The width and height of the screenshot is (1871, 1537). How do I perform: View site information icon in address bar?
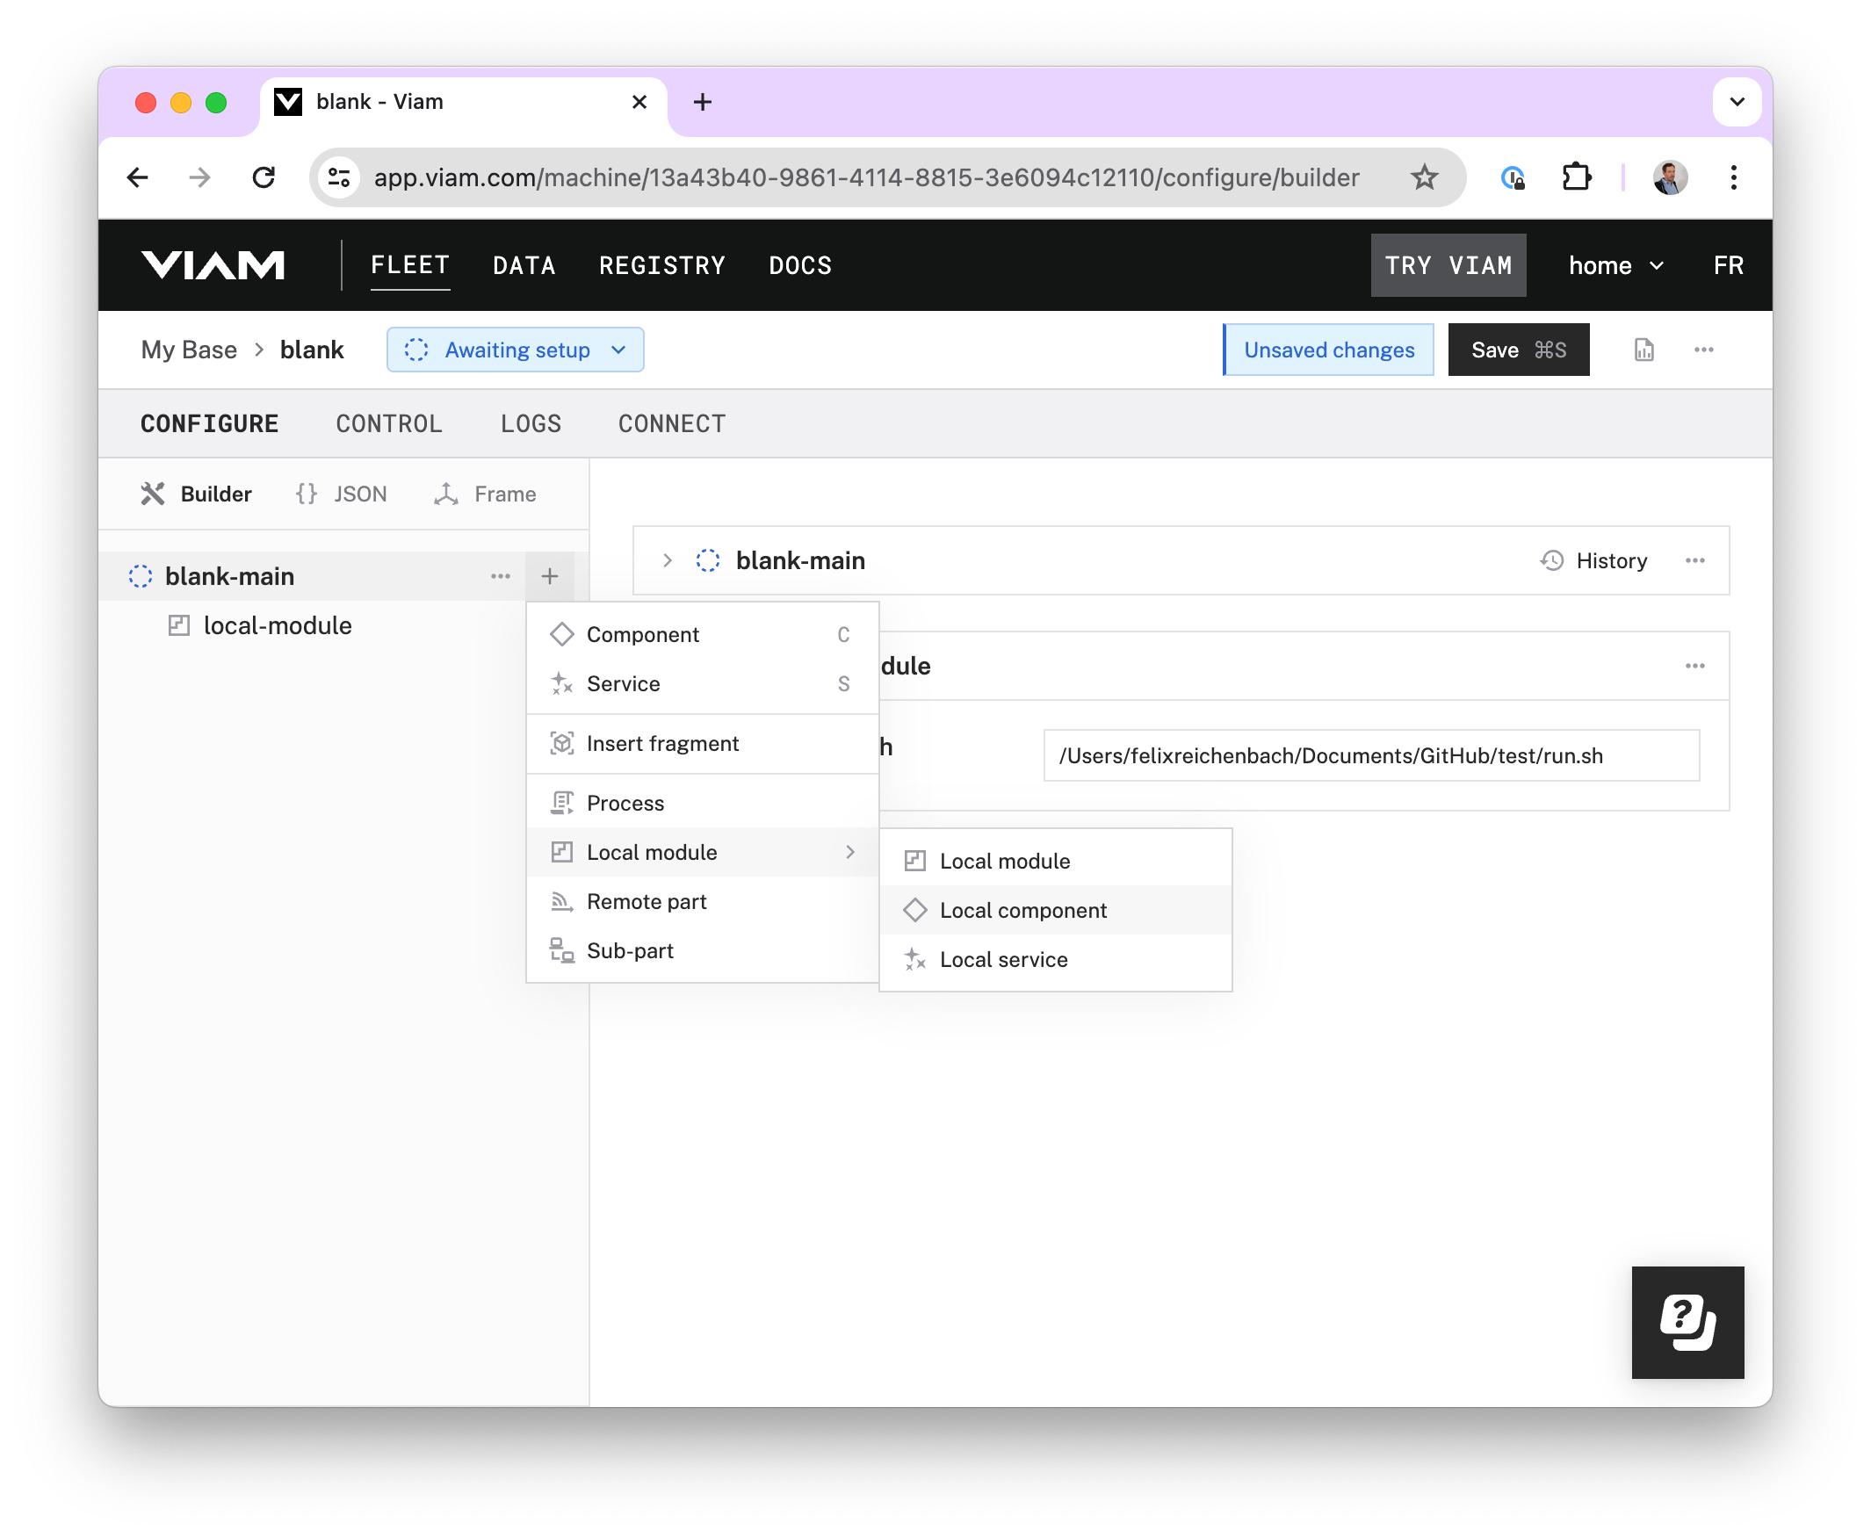coord(339,177)
